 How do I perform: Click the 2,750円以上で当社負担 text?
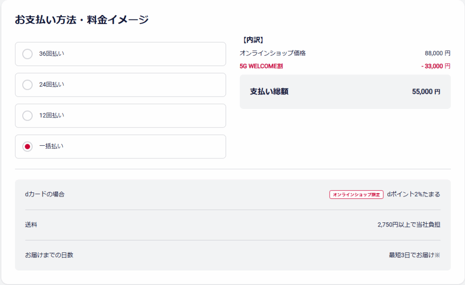[409, 225]
